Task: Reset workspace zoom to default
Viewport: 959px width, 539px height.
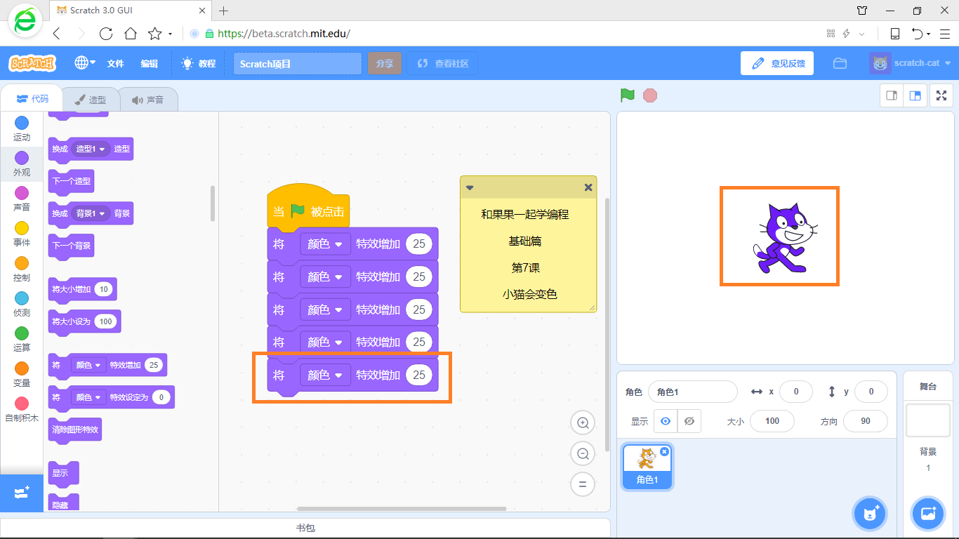Action: click(x=582, y=484)
